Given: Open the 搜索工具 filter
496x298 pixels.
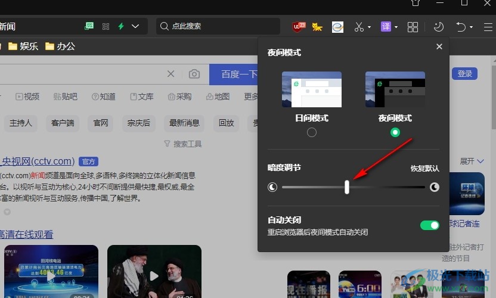Looking at the screenshot, I should [x=183, y=144].
